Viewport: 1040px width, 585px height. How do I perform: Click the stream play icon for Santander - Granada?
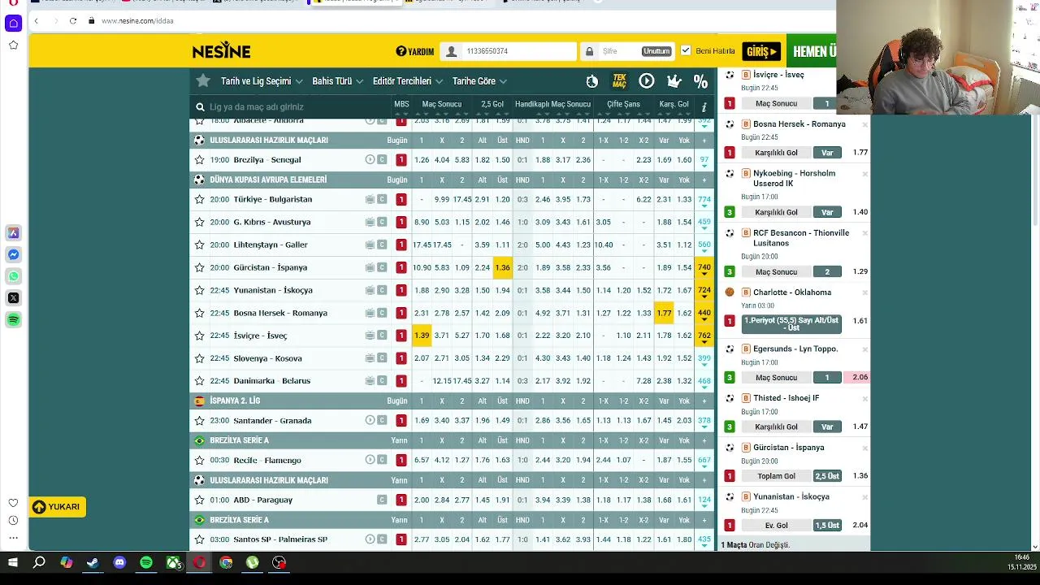click(370, 420)
